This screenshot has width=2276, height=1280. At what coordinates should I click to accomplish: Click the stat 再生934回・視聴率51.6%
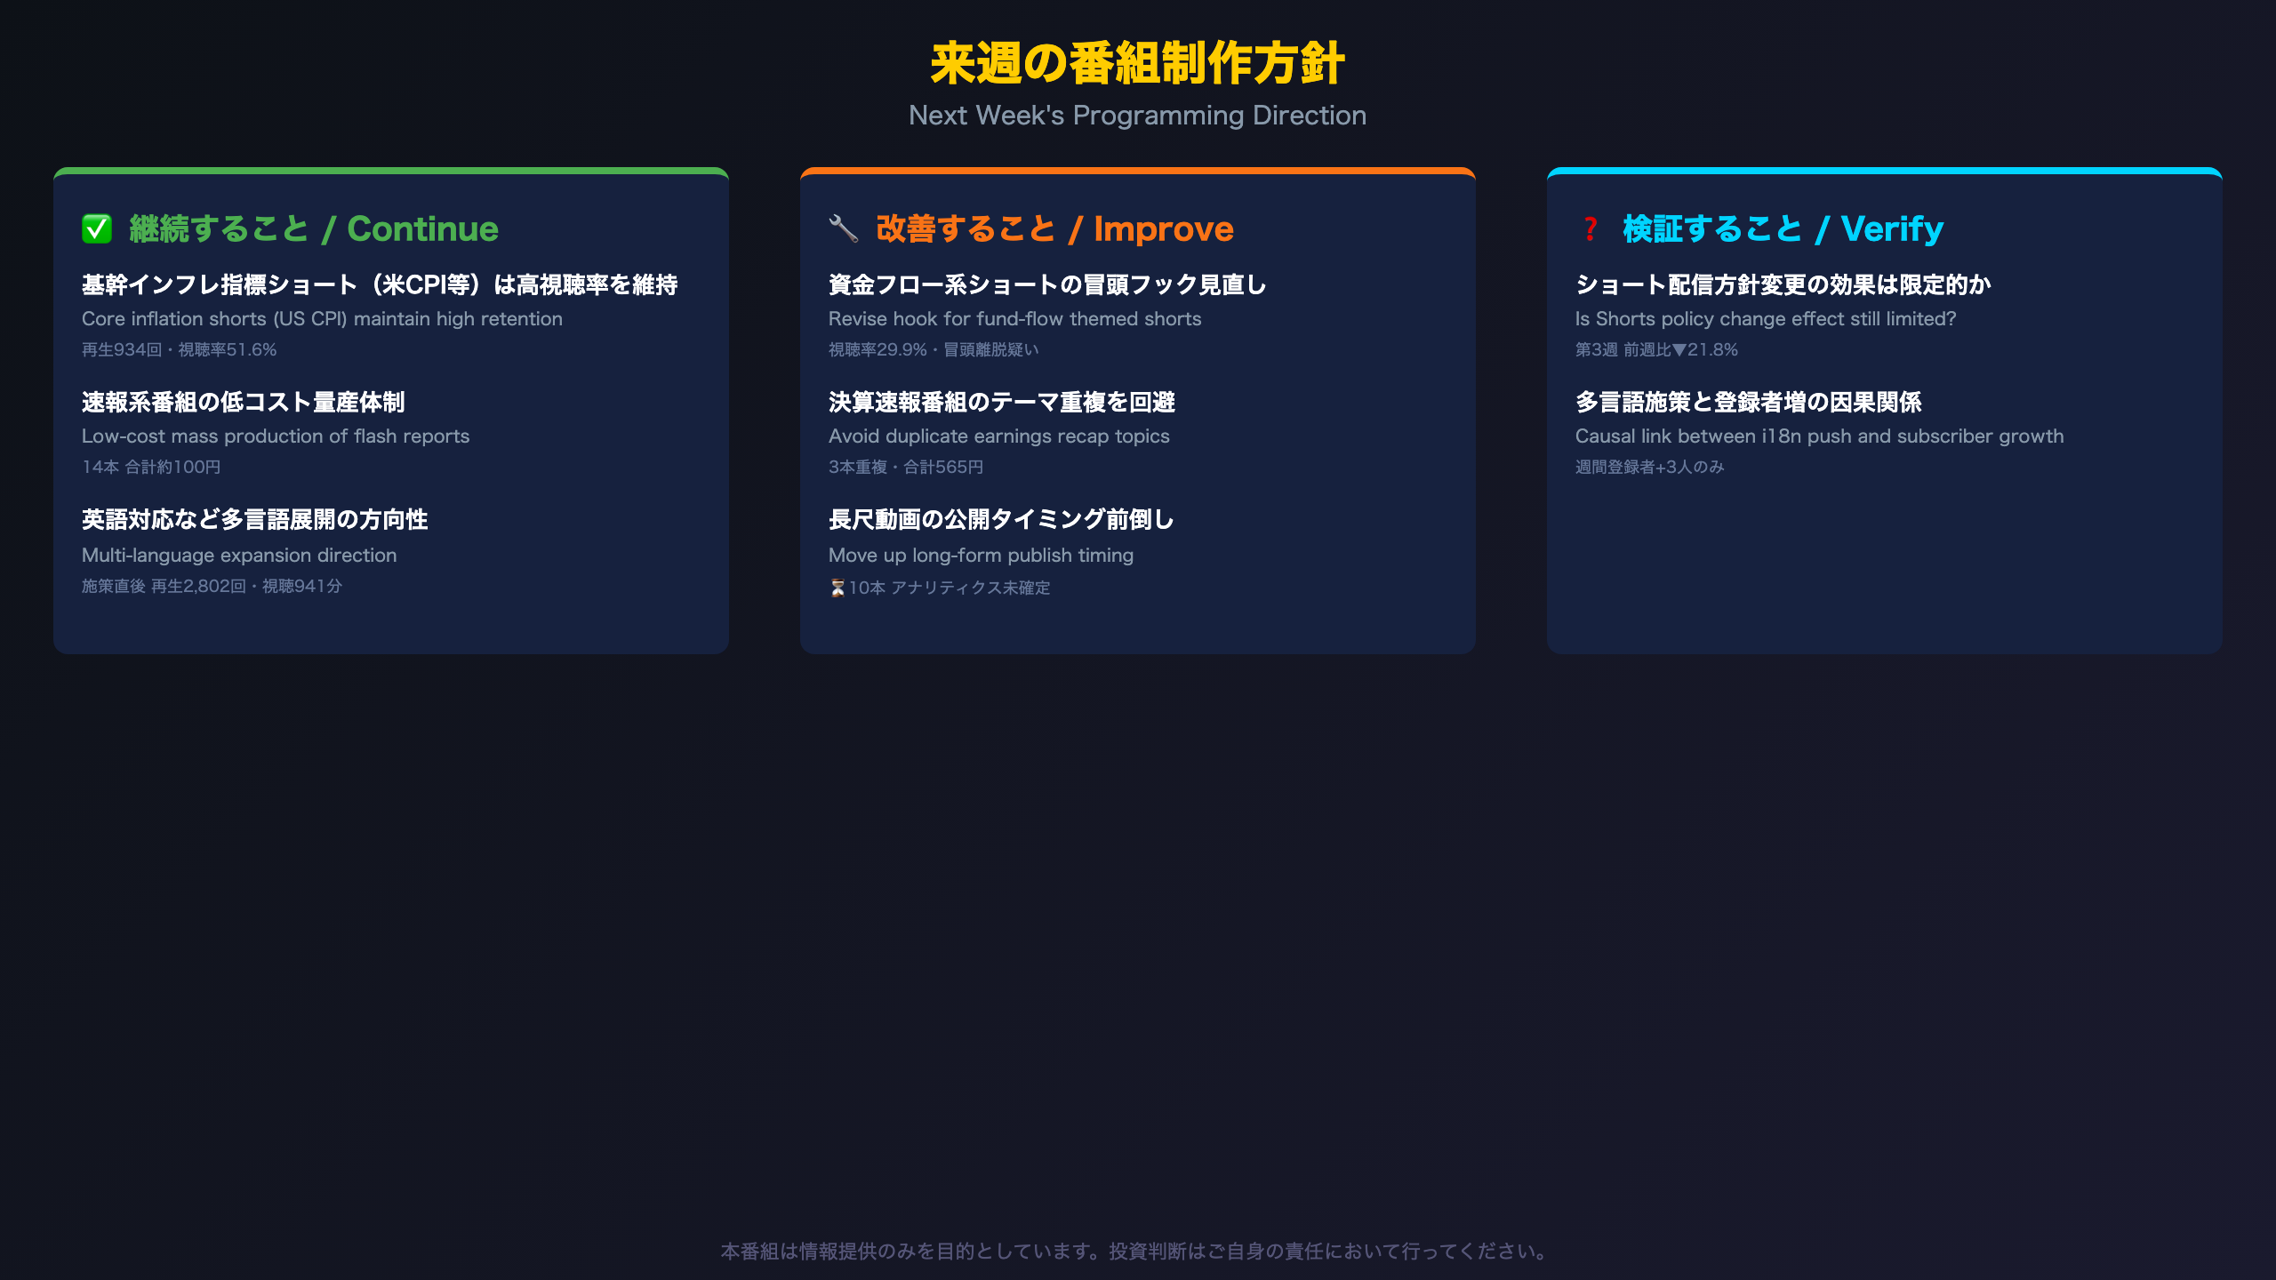coord(180,349)
